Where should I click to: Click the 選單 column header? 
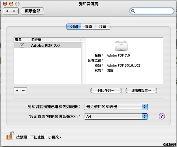(x=22, y=40)
